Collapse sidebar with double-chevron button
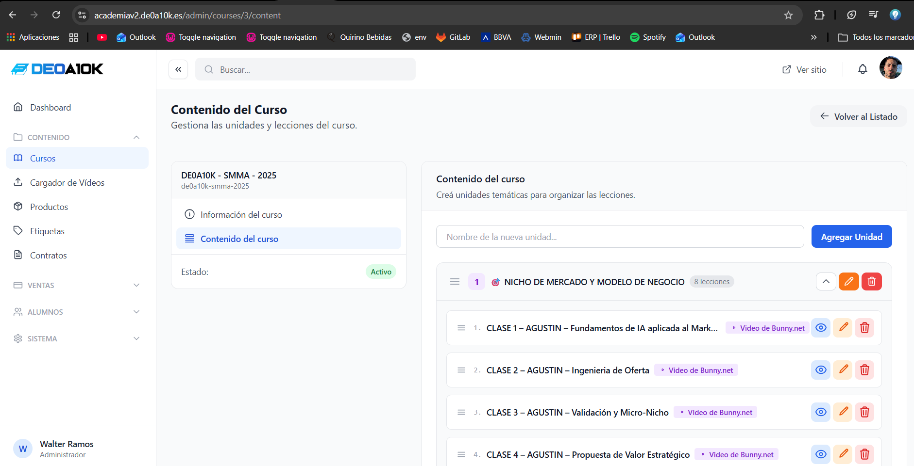 point(178,69)
